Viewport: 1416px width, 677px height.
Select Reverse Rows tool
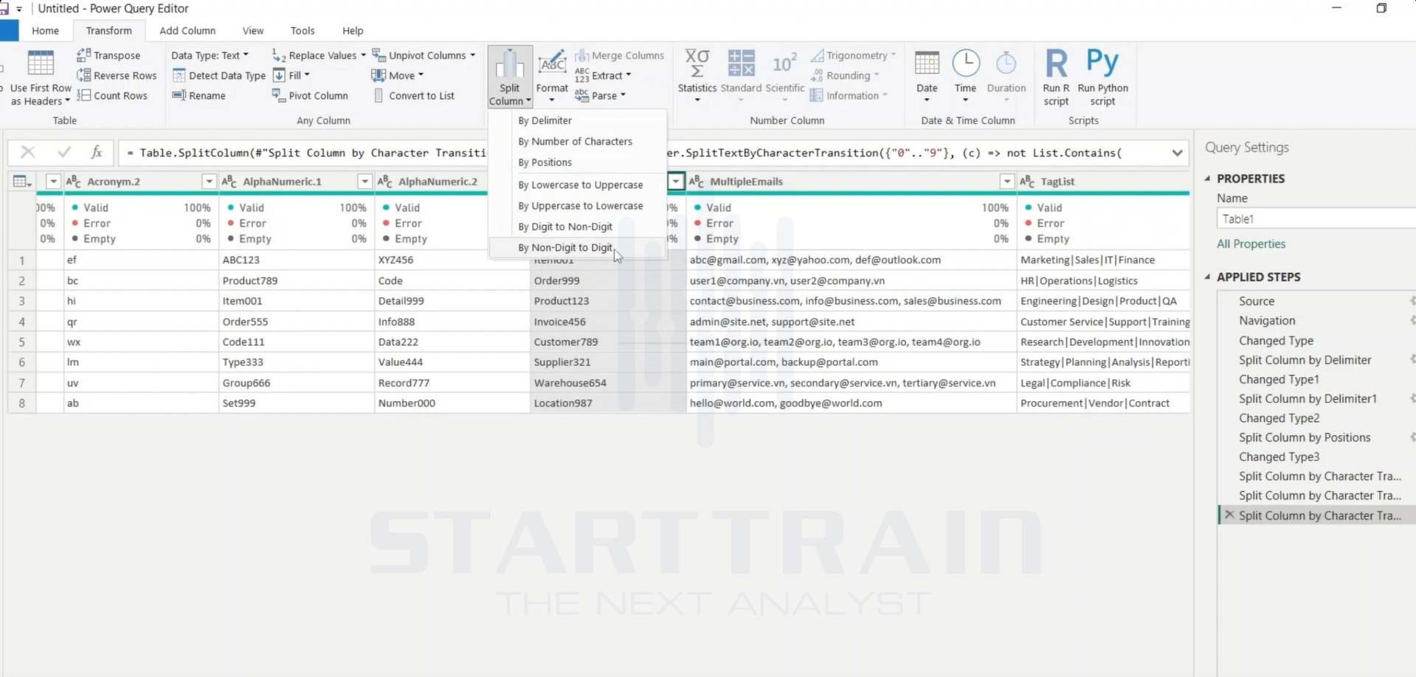pyautogui.click(x=117, y=75)
